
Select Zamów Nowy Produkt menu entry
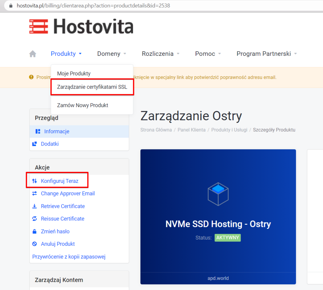[x=82, y=105]
